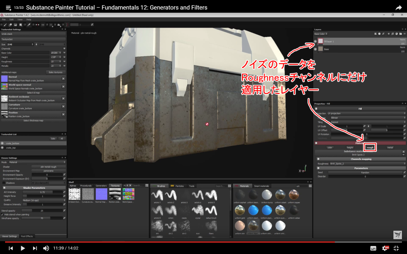The width and height of the screenshot is (407, 254).
Task: Open the Bilinear filtering dropdown
Action: pyautogui.click(x=368, y=118)
